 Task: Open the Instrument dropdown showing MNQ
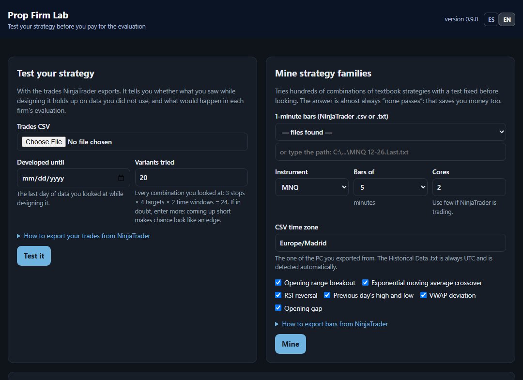[x=311, y=187]
